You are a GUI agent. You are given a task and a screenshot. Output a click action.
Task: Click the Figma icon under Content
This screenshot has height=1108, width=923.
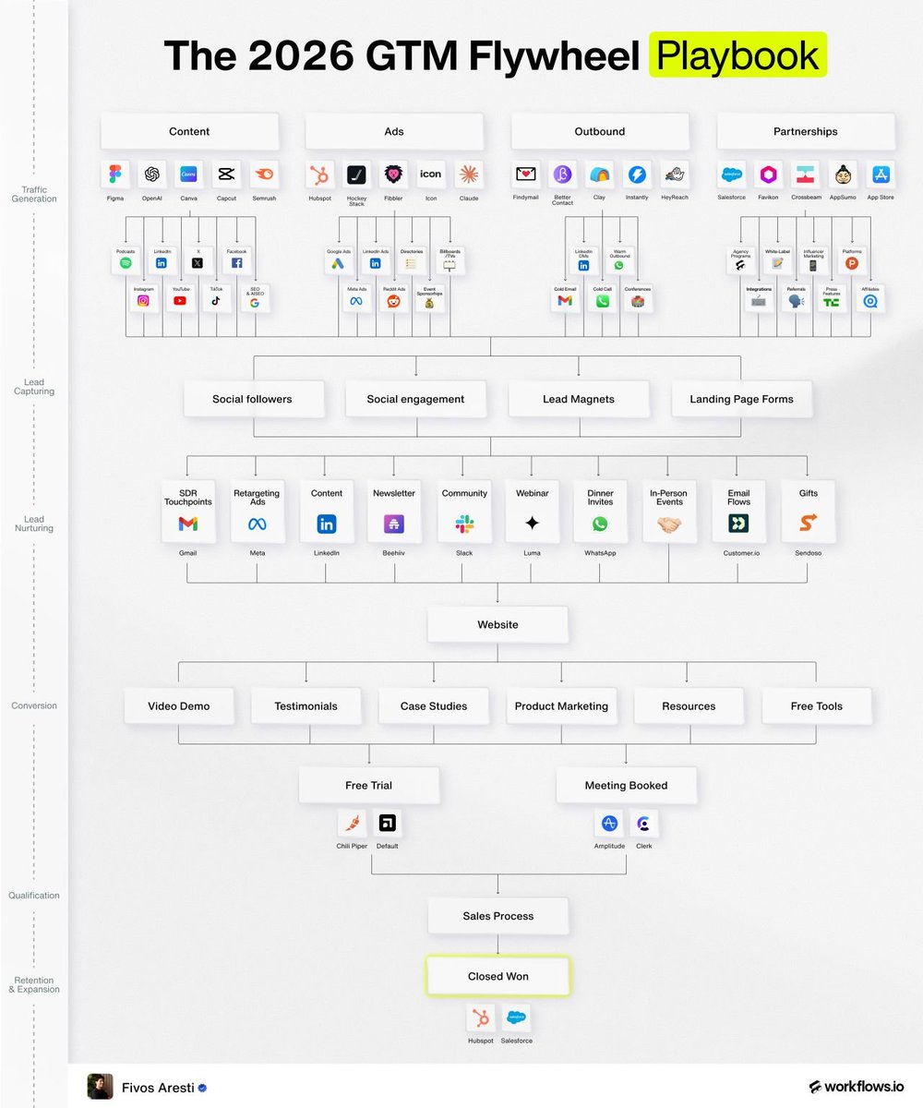[x=114, y=175]
